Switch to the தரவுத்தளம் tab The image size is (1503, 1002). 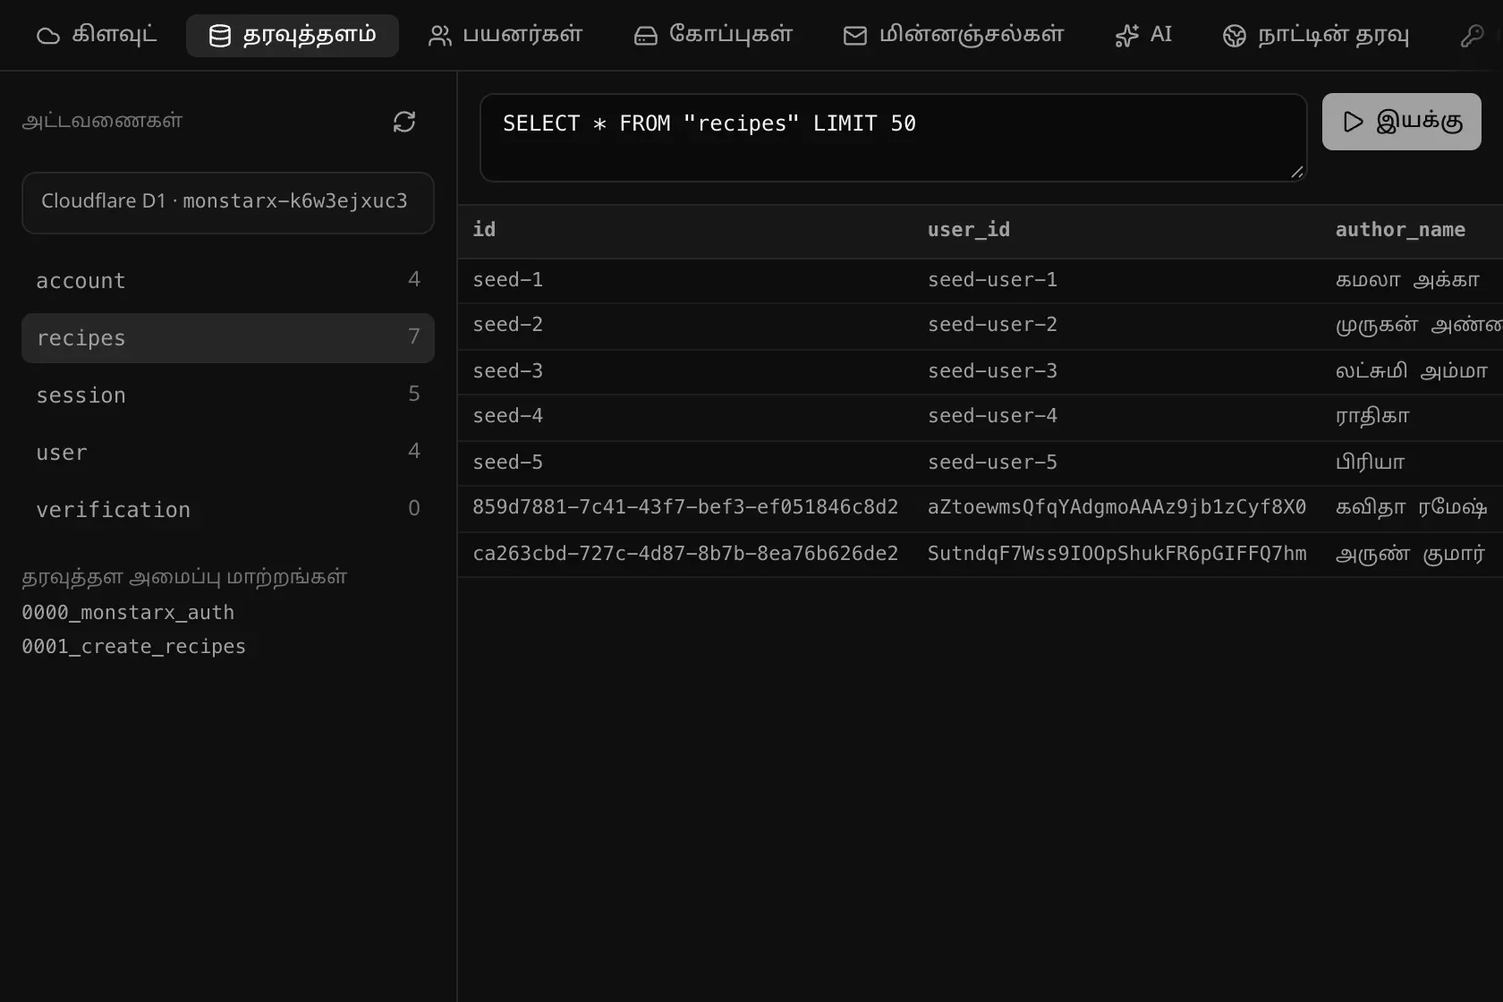293,36
